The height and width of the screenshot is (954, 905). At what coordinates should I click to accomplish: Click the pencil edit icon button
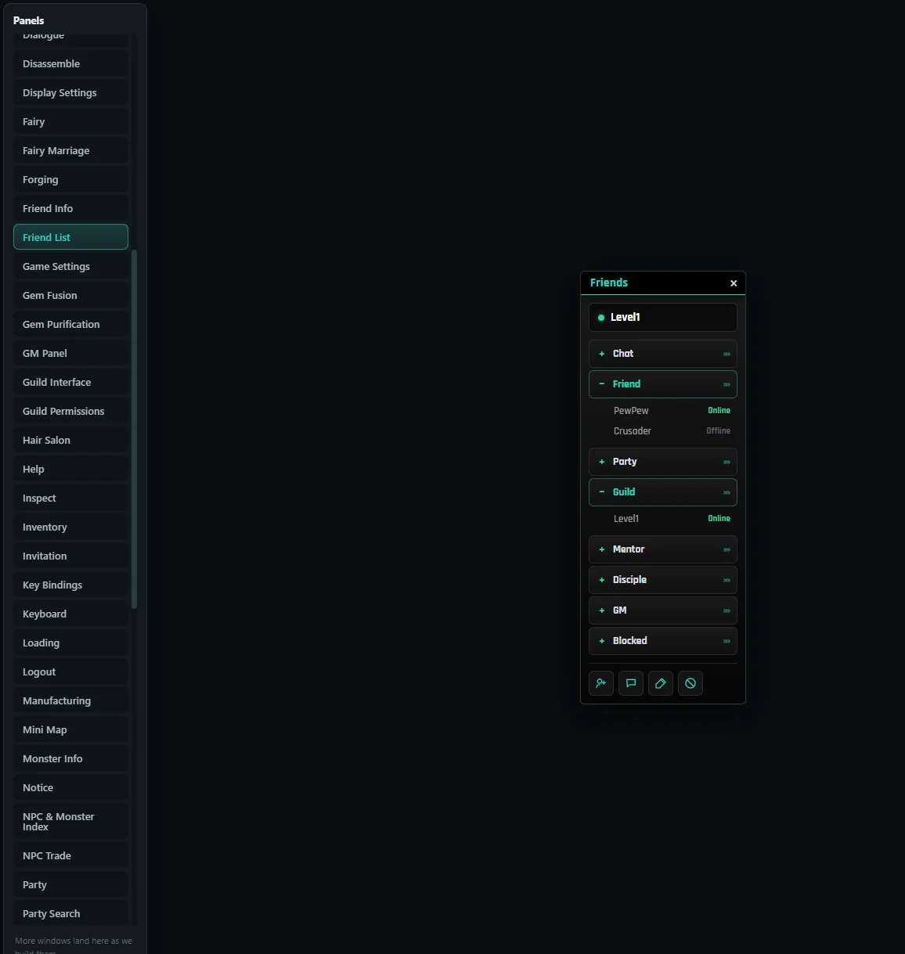[x=661, y=683]
